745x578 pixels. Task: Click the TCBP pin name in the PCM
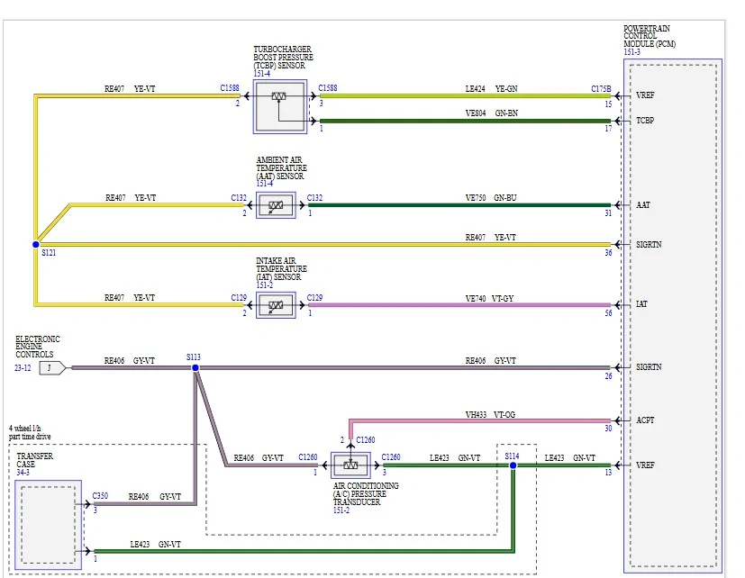pos(645,121)
